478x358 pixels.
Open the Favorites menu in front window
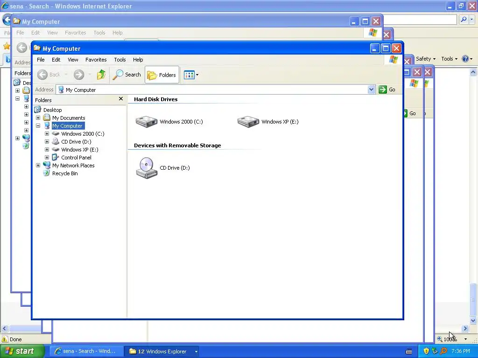pos(96,60)
